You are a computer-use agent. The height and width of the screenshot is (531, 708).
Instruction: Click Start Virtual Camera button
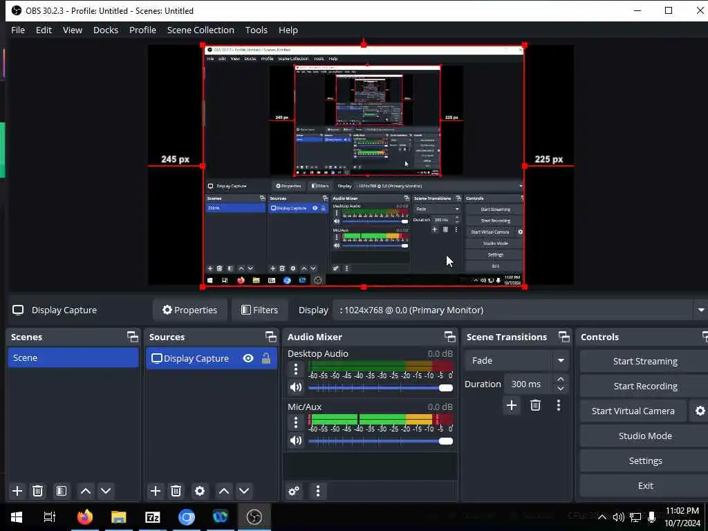tap(633, 411)
